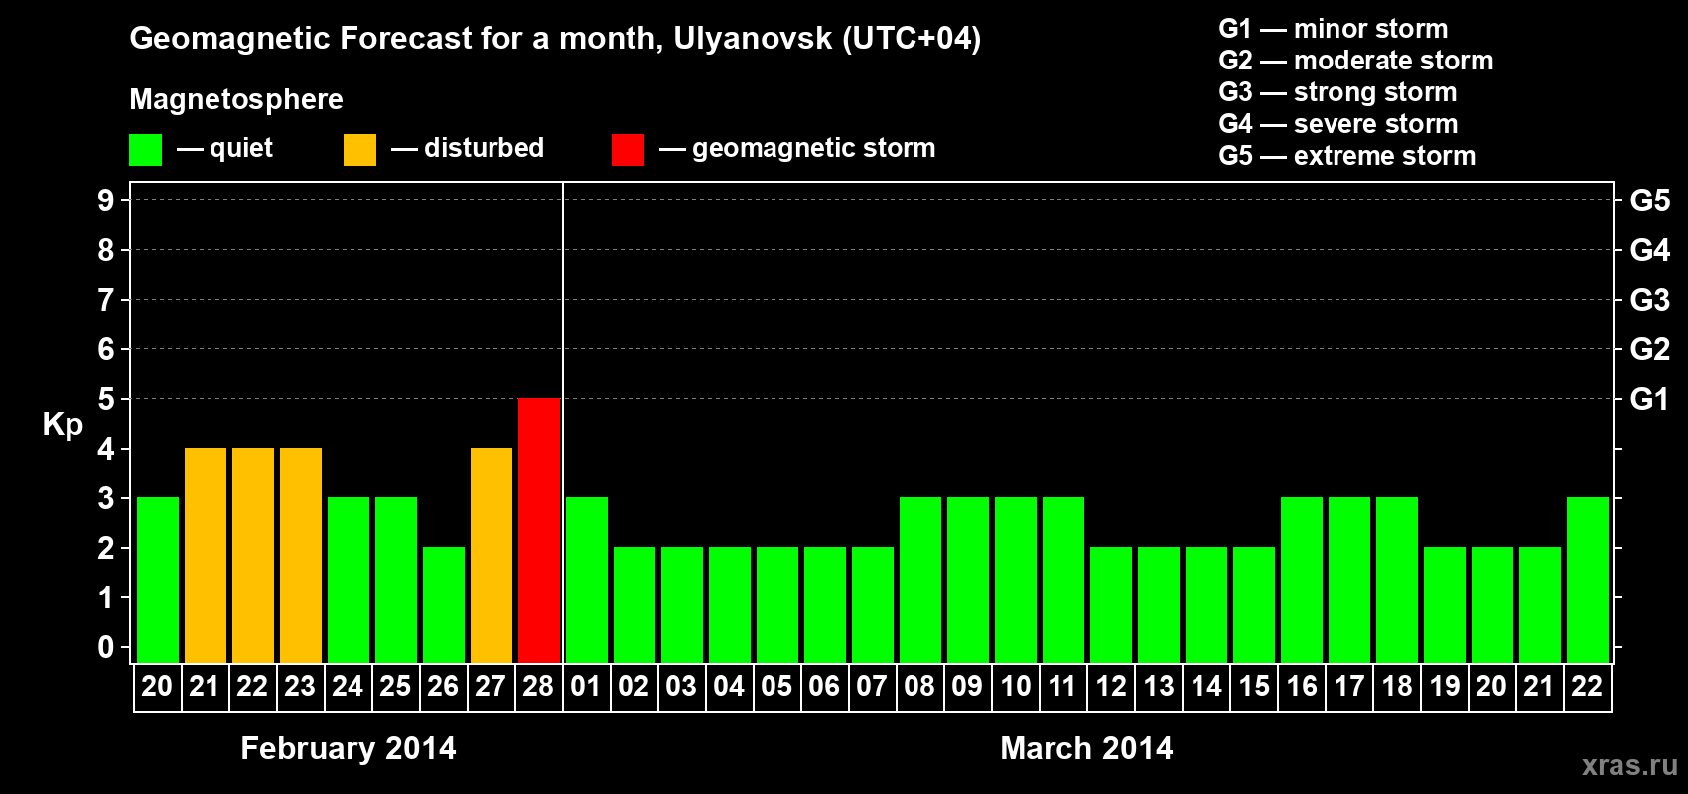Screen dimensions: 1688x794
Task: Click the 'G2 — moderate storm' legend line
Action: [x=1356, y=61]
